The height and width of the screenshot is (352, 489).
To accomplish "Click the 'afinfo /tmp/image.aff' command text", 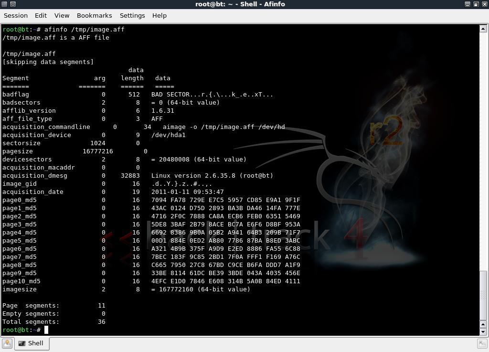I will [84, 29].
